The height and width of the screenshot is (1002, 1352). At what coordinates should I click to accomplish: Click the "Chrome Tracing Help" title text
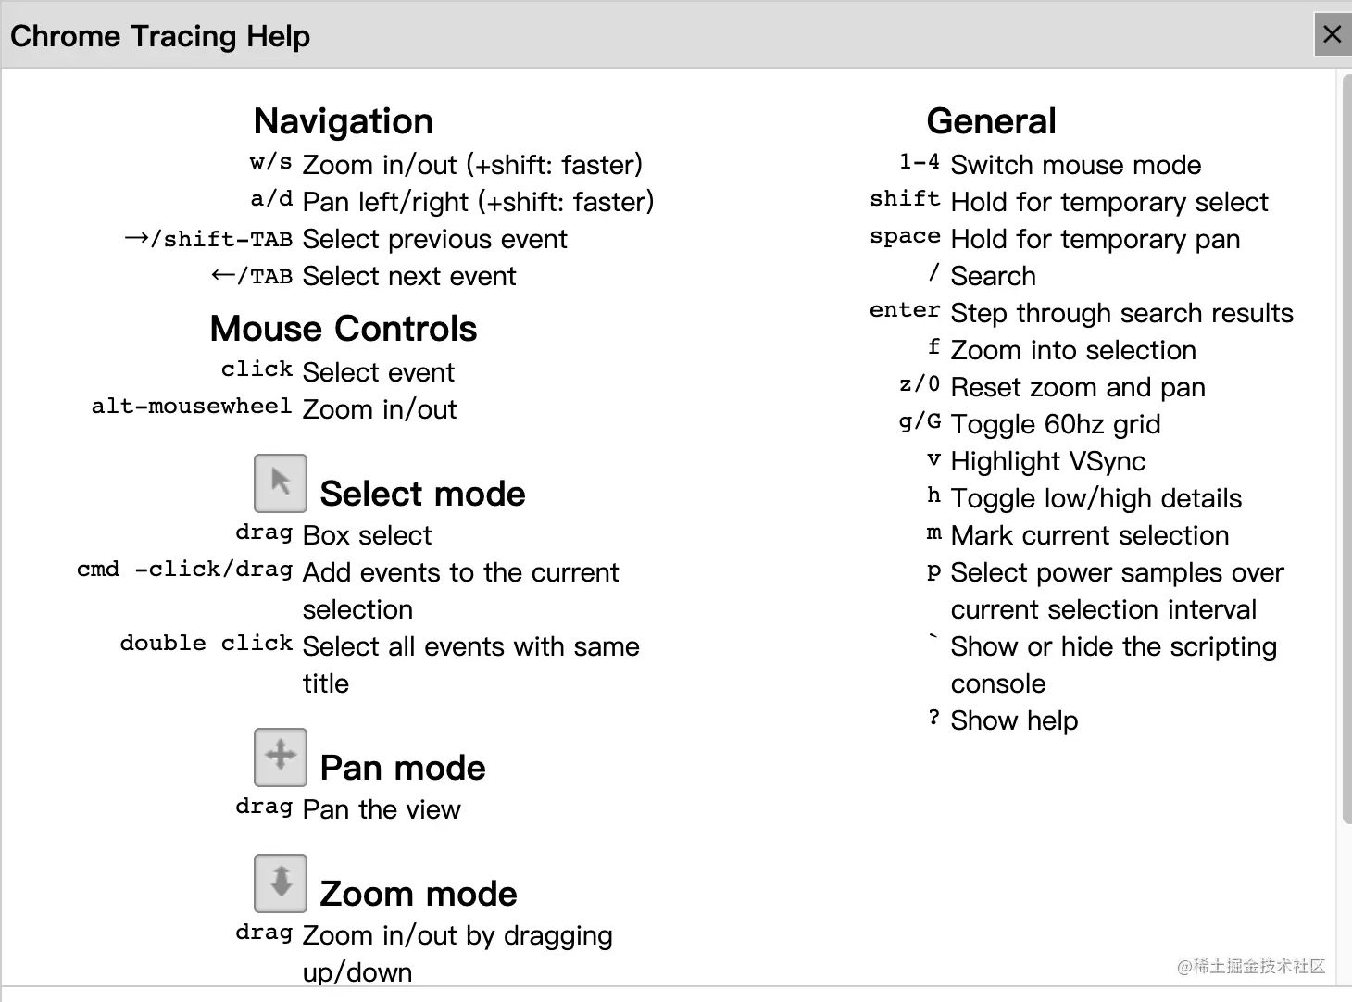(x=160, y=36)
